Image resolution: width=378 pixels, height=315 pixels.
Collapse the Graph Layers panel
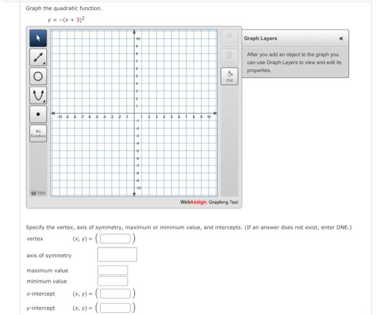341,38
